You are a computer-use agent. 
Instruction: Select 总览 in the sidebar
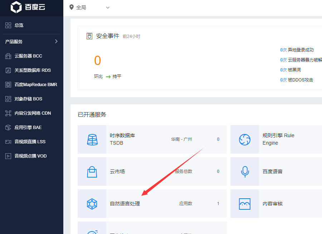point(19,25)
